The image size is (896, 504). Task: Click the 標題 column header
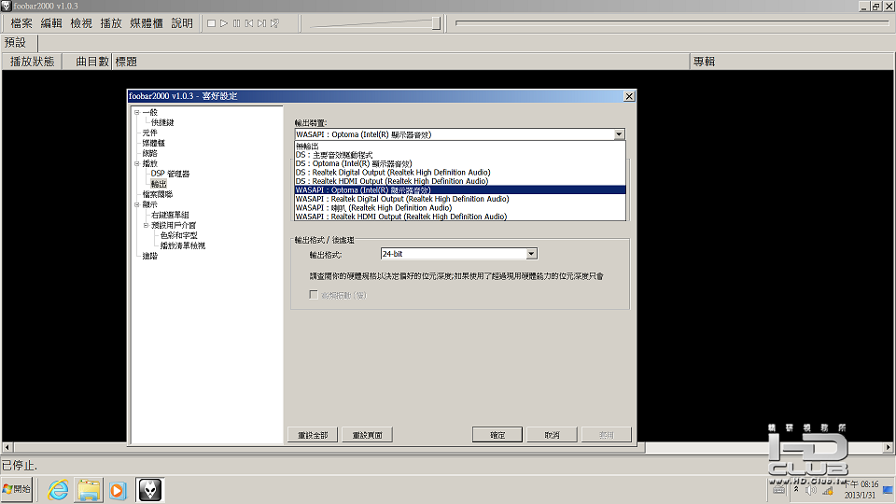[401, 62]
